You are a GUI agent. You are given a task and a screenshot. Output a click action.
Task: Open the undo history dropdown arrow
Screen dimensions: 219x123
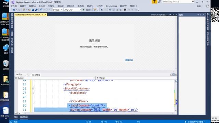[44, 10]
